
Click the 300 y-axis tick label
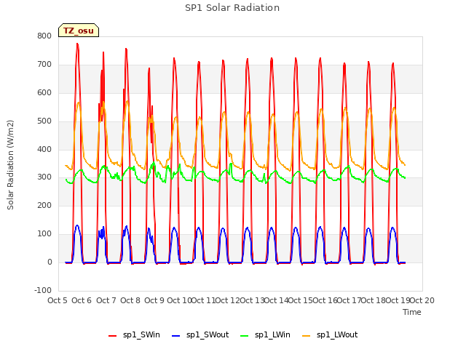(44, 177)
